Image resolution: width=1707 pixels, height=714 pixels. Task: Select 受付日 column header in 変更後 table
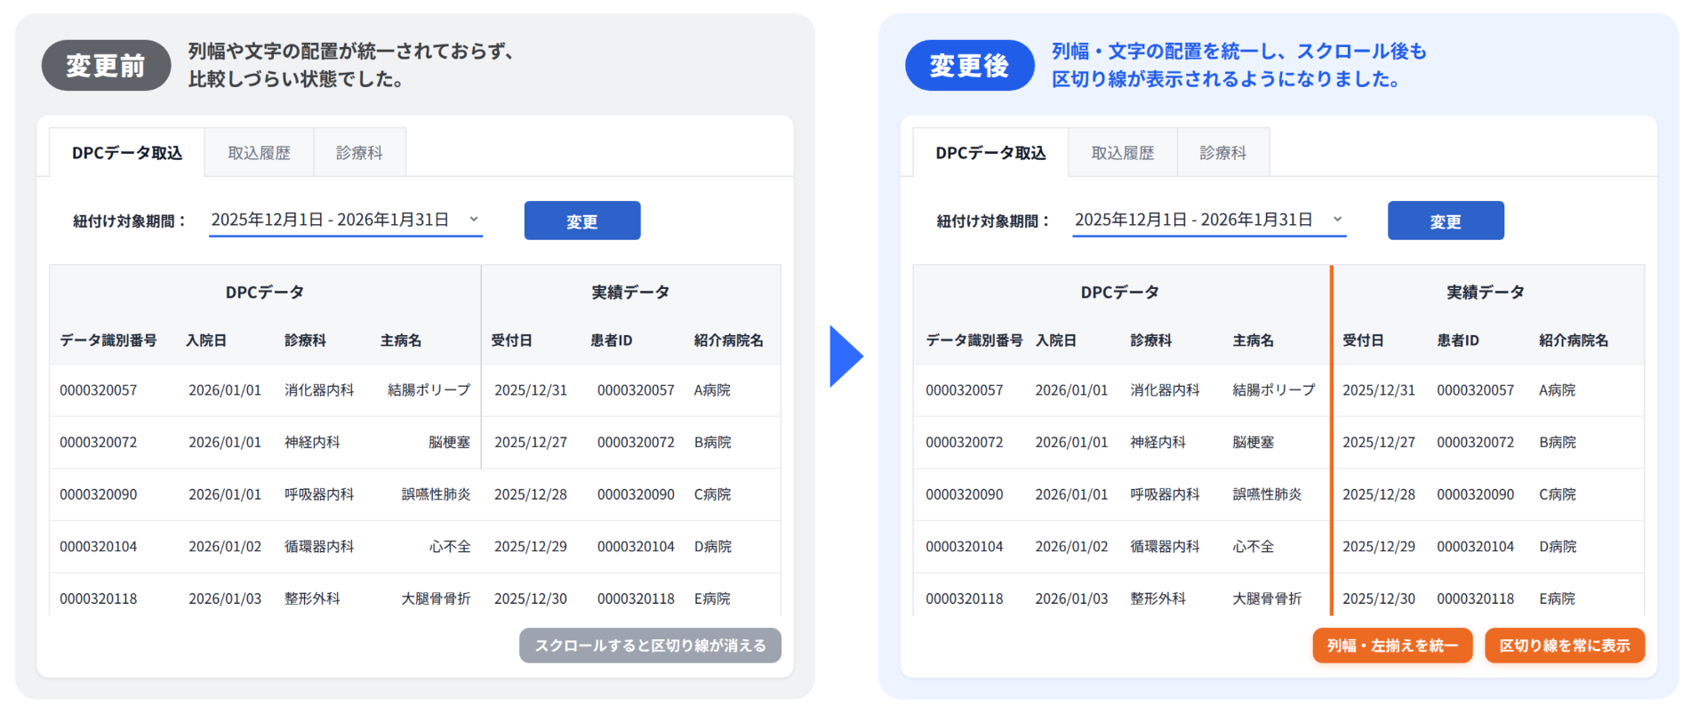1363,341
